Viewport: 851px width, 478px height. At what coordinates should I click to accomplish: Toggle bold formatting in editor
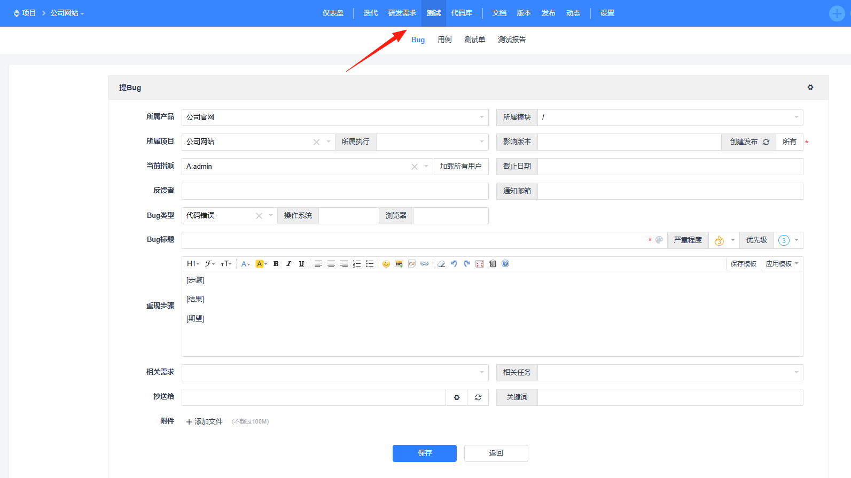[276, 264]
